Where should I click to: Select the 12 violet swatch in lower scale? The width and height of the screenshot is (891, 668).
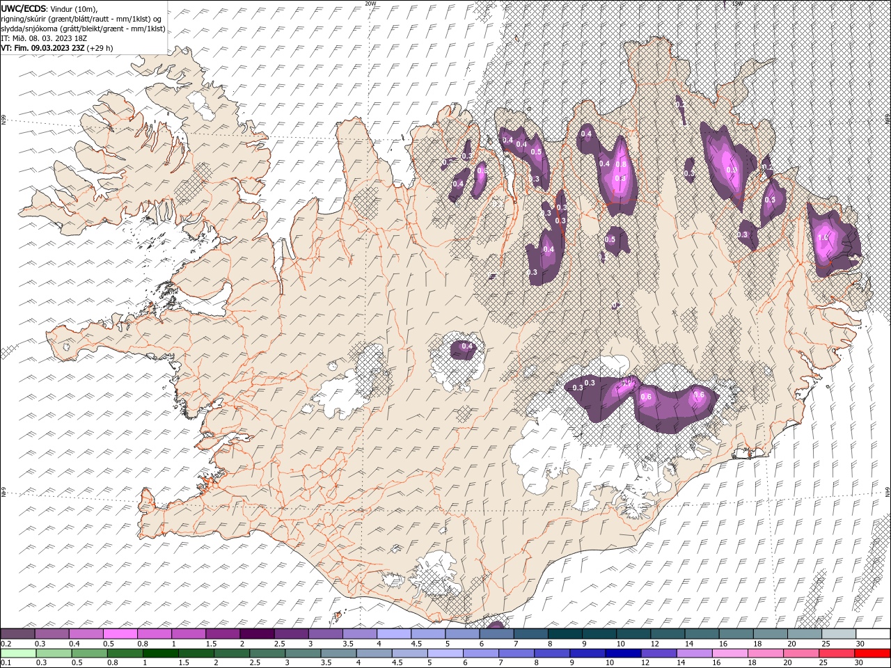click(658, 653)
